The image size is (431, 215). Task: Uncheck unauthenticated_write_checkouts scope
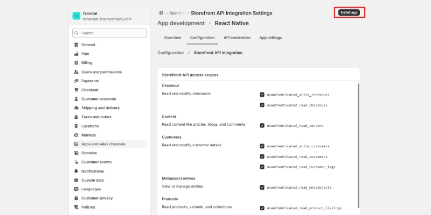coord(262,94)
